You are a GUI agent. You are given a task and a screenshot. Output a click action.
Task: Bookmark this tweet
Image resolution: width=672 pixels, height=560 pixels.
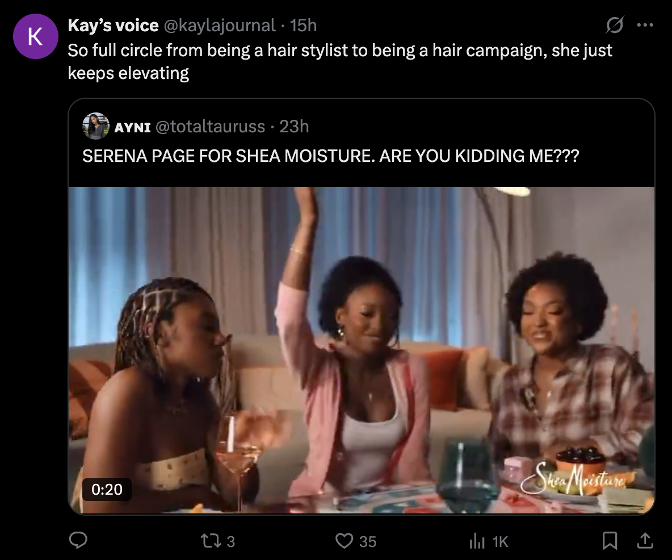coord(610,541)
